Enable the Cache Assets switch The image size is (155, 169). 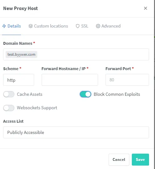point(9,94)
